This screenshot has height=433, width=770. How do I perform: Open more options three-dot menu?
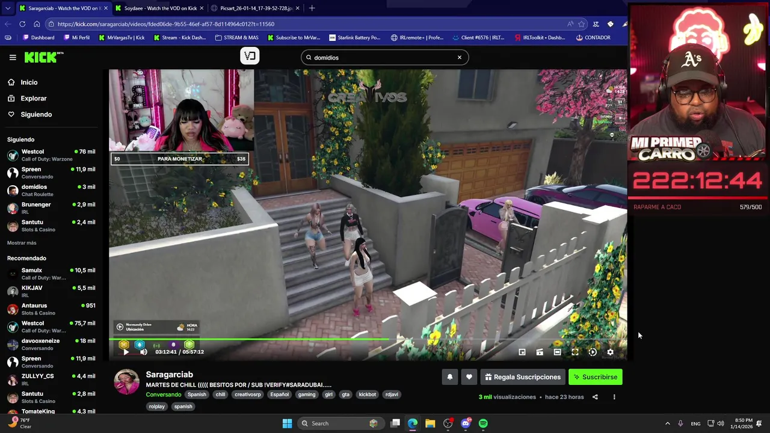[614, 397]
